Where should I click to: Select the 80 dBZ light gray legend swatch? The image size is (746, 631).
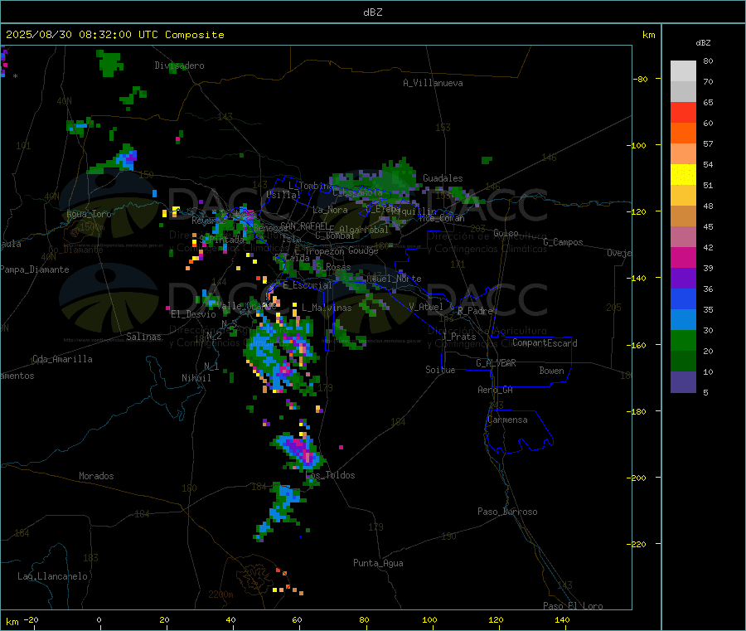pos(683,71)
